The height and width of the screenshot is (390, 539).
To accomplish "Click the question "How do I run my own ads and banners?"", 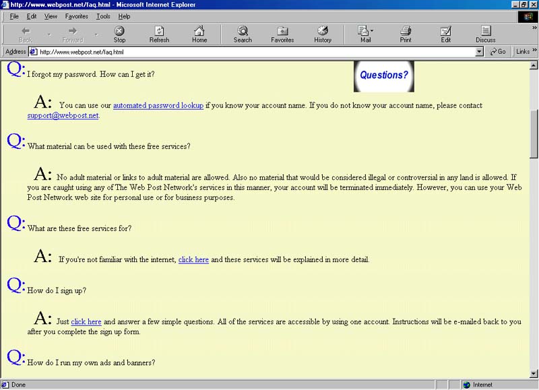I will point(91,363).
